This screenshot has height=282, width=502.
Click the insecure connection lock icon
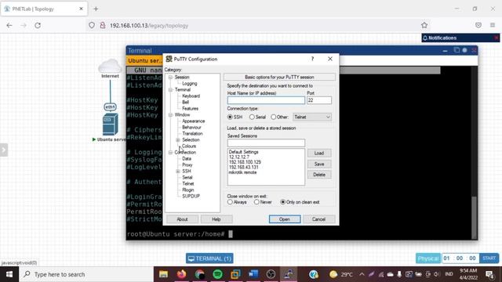(103, 25)
